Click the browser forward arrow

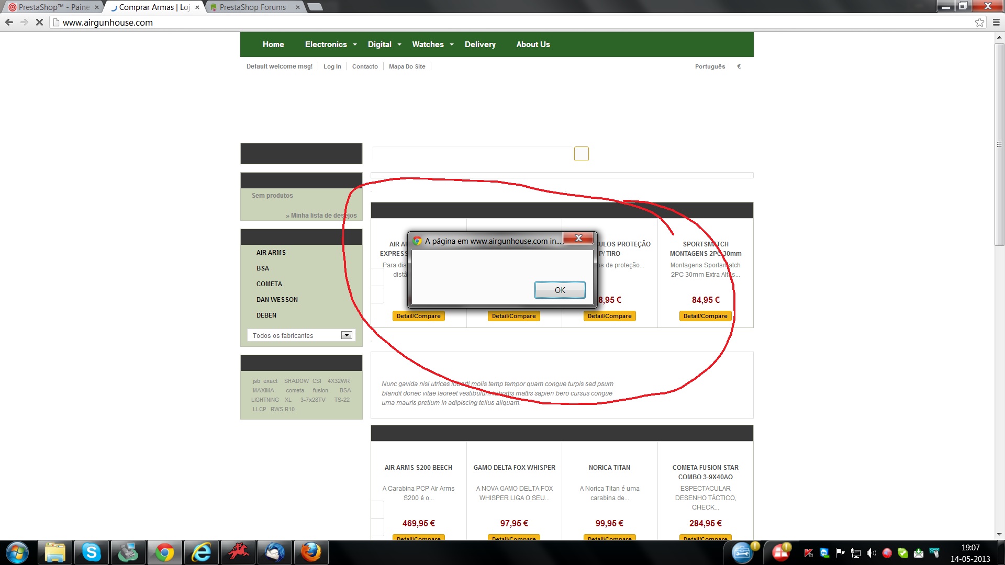tap(24, 22)
